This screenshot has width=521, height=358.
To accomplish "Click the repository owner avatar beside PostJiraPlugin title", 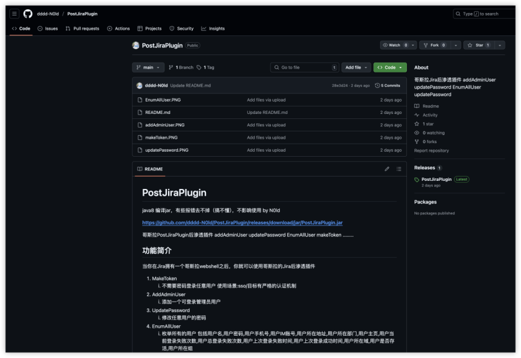I will point(136,45).
